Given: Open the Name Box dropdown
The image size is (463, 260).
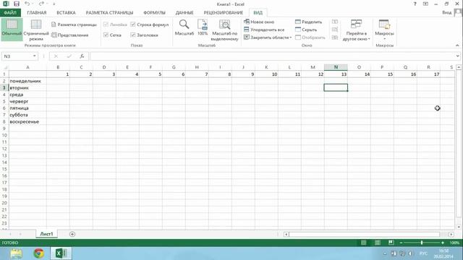Looking at the screenshot, I should pos(35,56).
